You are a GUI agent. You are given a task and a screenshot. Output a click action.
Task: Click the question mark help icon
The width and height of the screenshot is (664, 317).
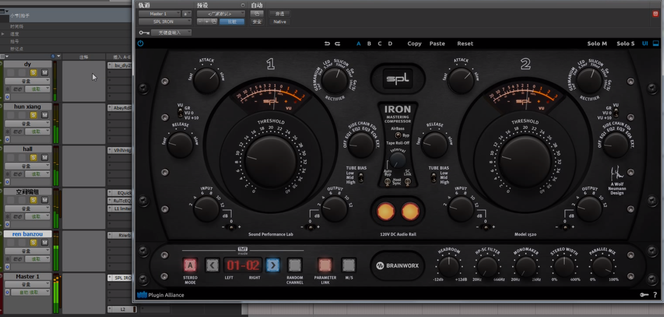655,295
